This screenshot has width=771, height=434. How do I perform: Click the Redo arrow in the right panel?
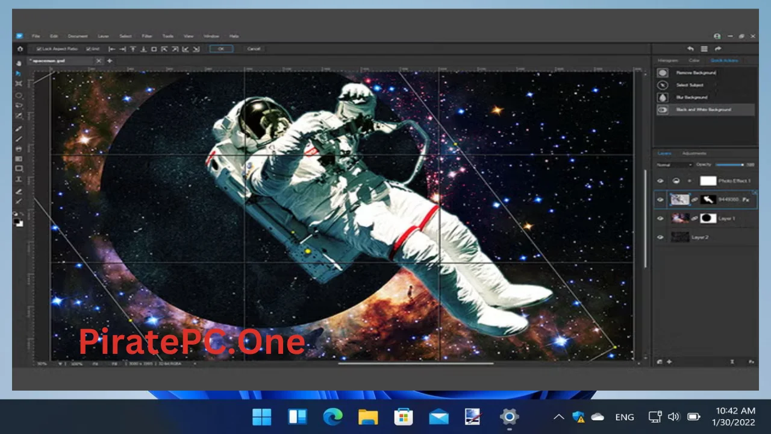(x=718, y=49)
